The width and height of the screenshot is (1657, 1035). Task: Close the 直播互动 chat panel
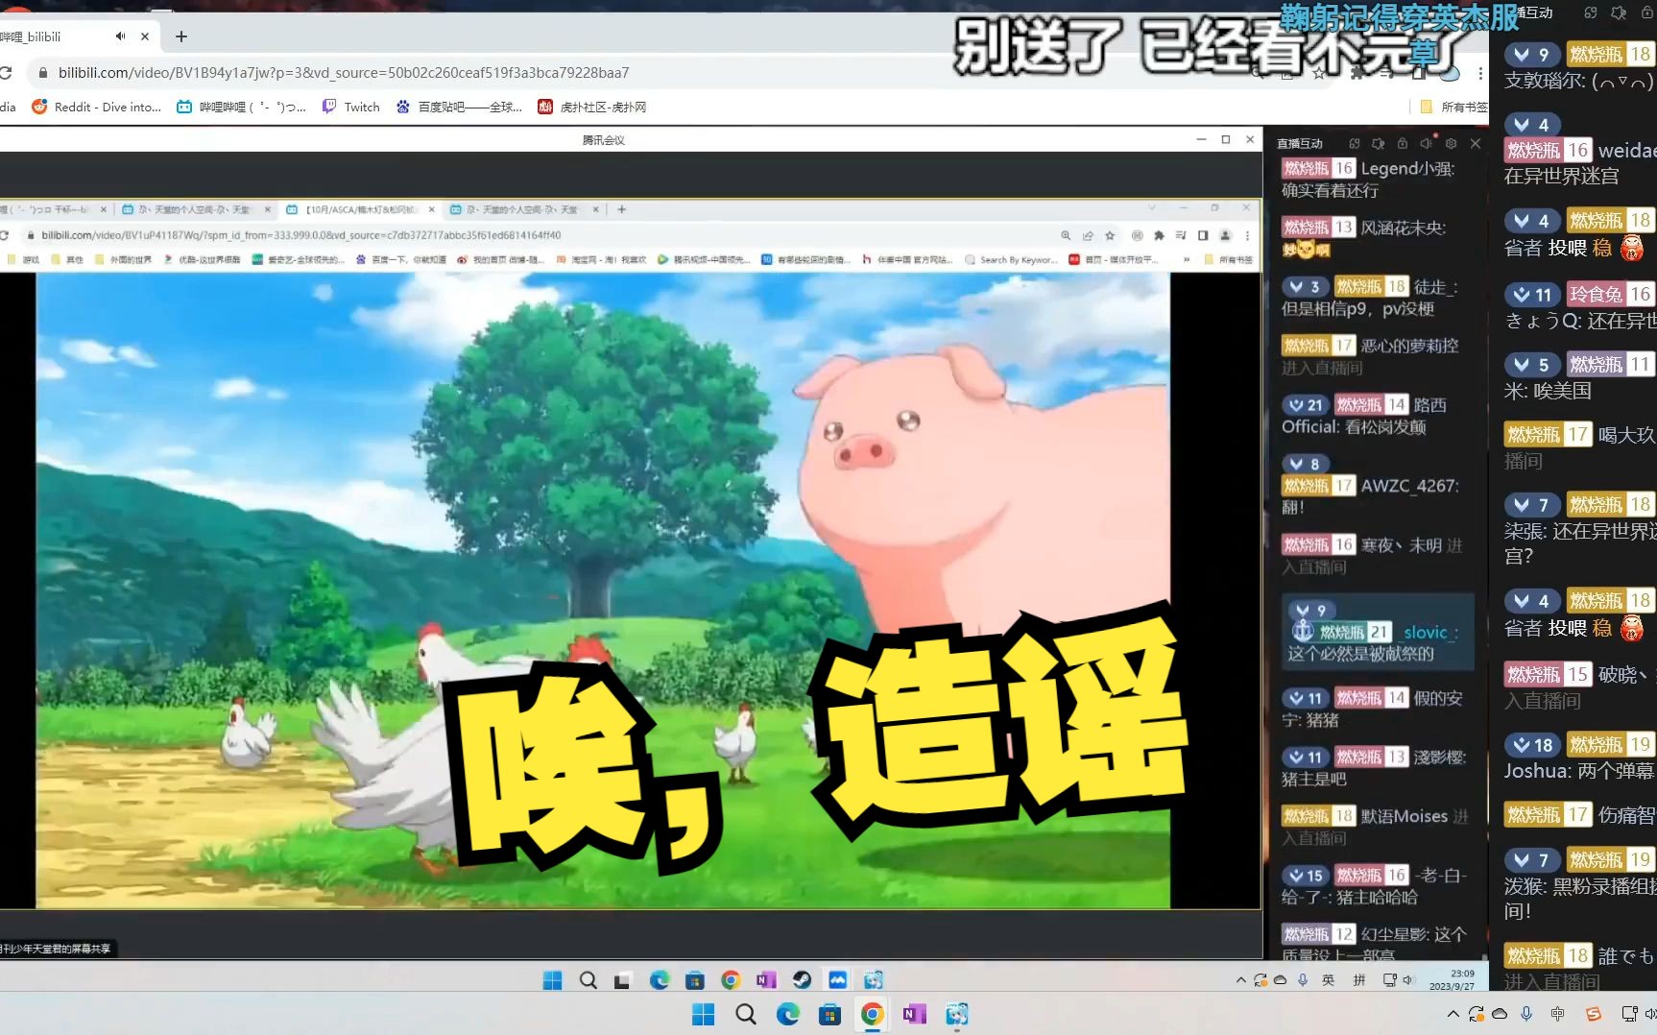coord(1476,144)
